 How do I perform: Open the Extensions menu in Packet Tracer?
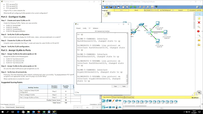tap(126, 4)
